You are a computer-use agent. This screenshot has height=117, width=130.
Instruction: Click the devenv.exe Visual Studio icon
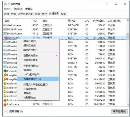[5, 38]
